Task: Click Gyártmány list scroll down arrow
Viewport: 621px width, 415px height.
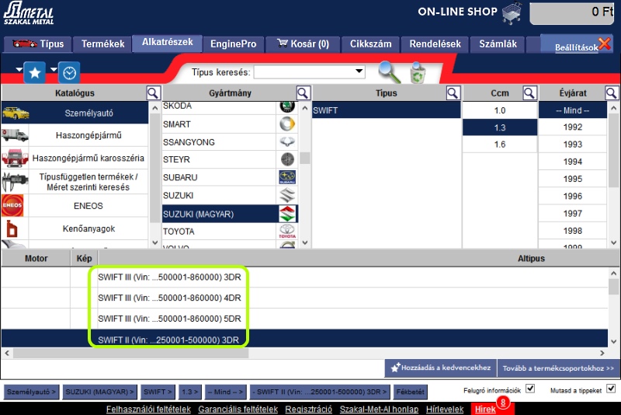Action: [304, 242]
